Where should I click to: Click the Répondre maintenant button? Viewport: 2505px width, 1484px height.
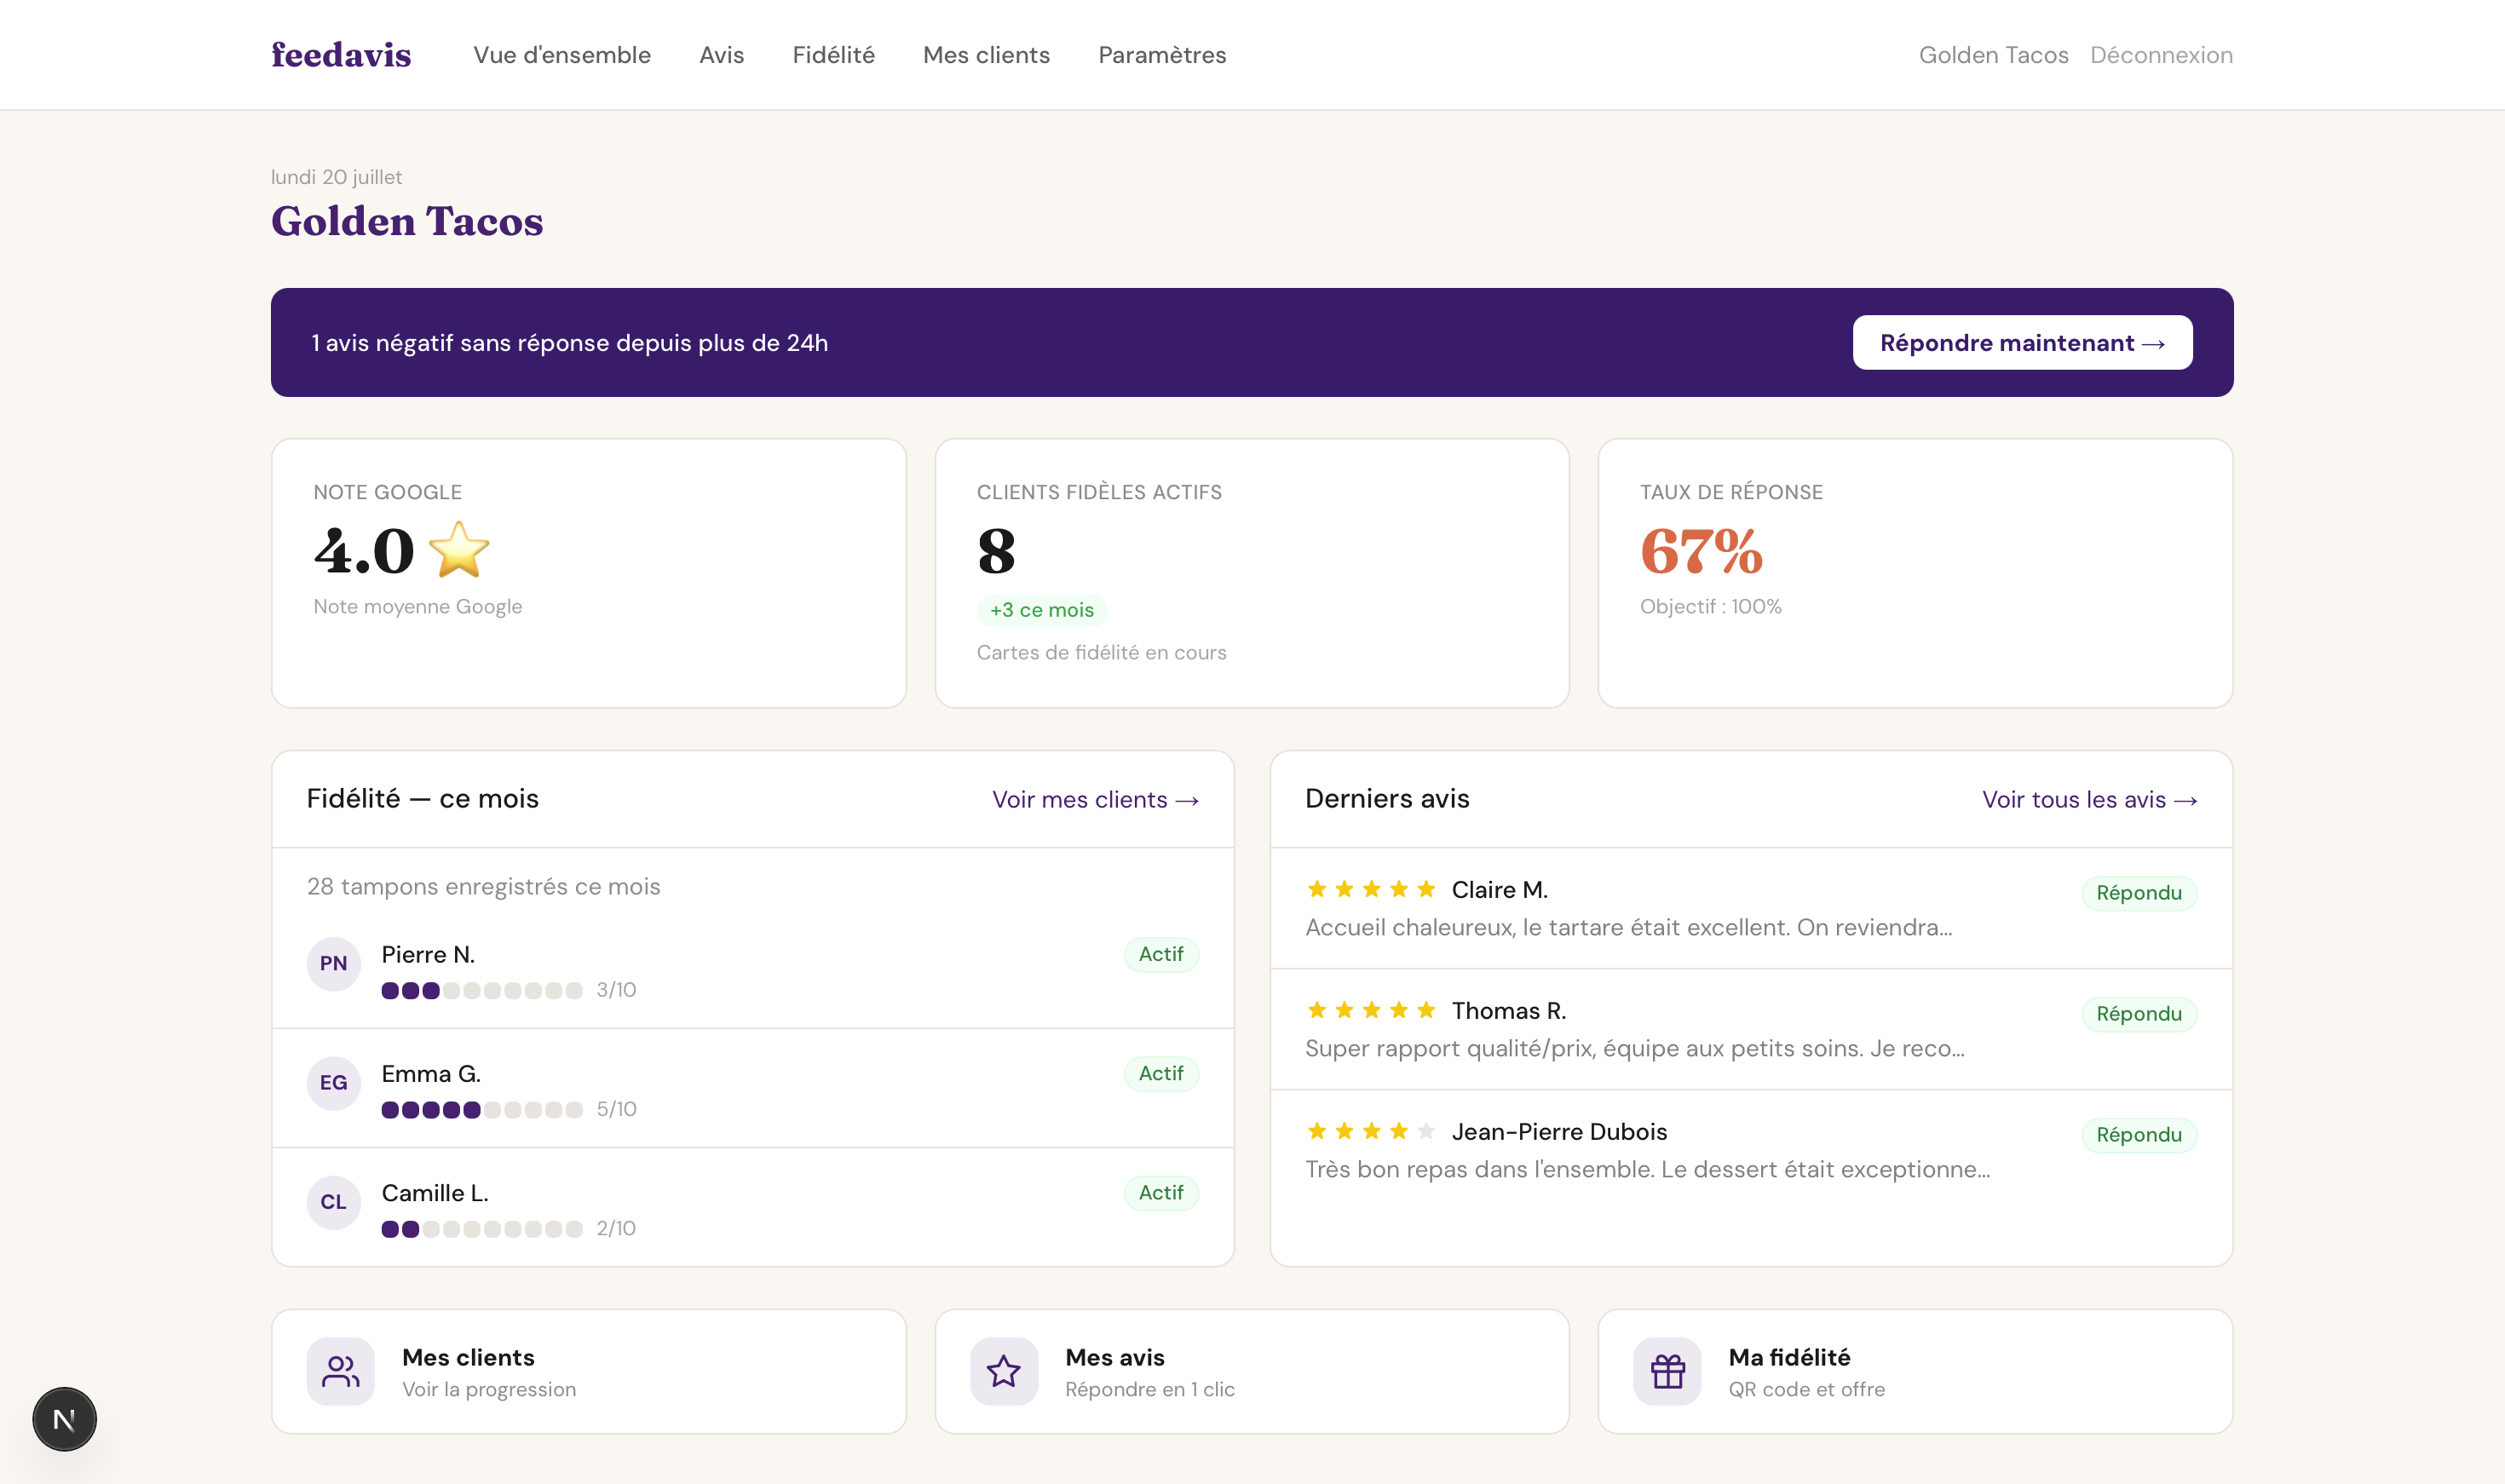coord(2022,343)
